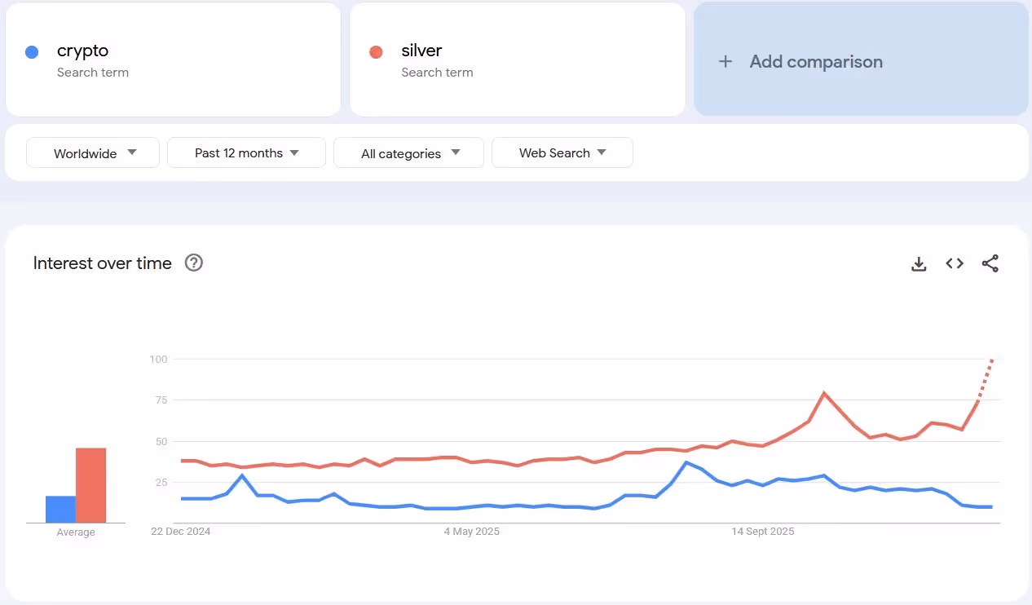
Task: Click the crypto search term card
Action: click(x=173, y=60)
